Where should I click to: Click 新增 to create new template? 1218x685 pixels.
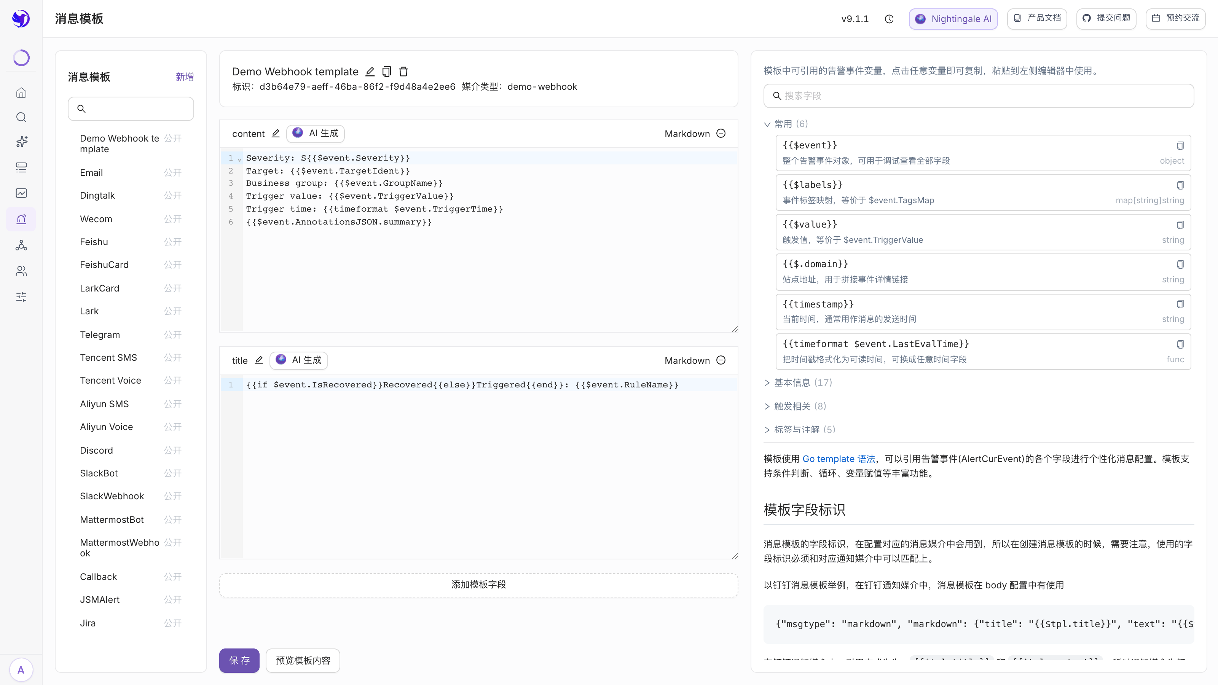pyautogui.click(x=184, y=76)
